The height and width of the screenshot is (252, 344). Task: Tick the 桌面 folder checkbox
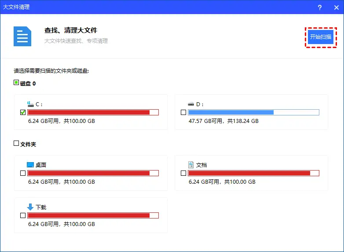(23, 173)
